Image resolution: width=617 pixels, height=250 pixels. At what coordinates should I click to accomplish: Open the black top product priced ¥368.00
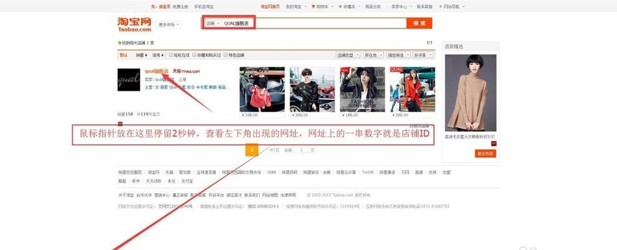[x=312, y=89]
